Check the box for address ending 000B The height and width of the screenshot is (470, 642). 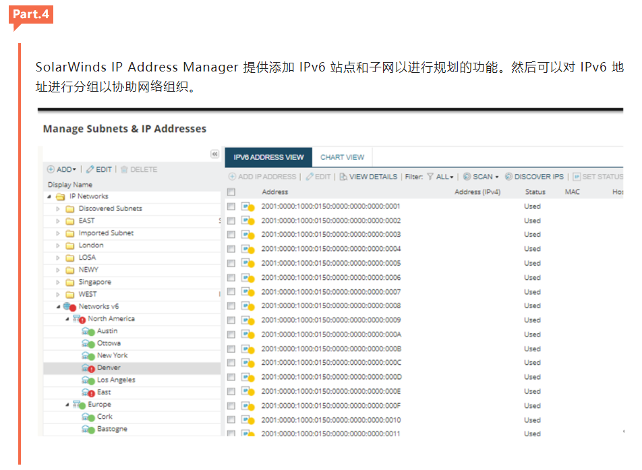(x=231, y=349)
